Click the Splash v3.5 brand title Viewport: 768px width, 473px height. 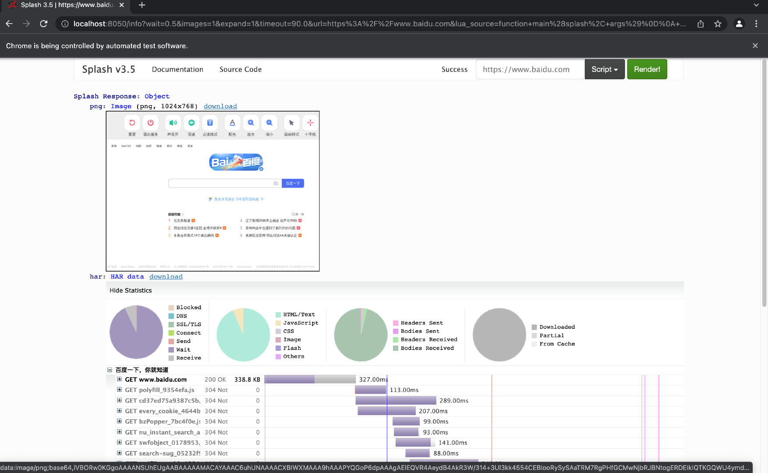click(x=109, y=69)
